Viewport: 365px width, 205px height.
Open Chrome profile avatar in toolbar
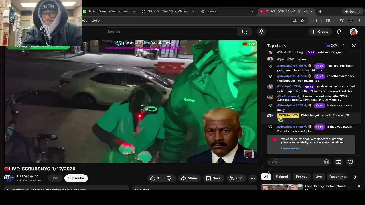[x=351, y=20]
